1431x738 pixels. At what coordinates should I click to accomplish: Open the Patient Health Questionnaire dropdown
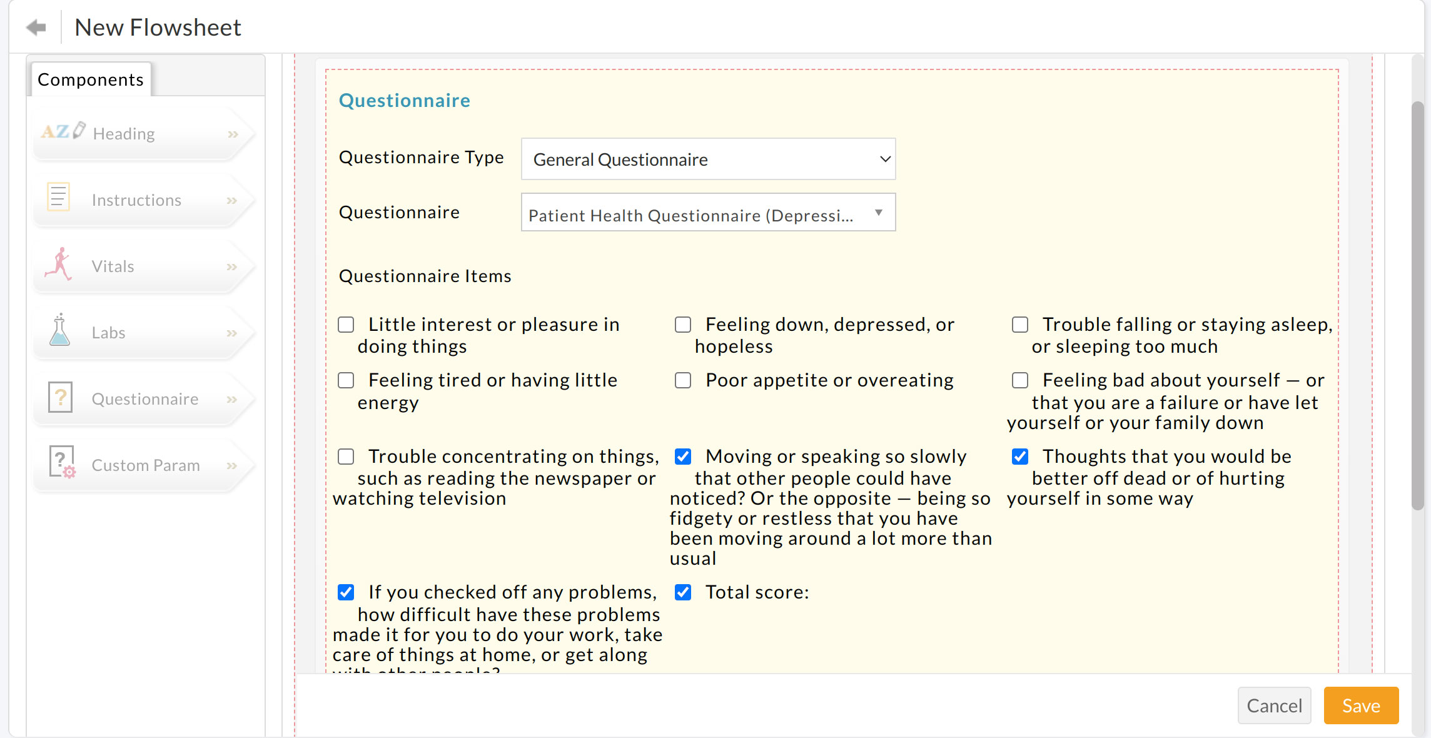click(707, 213)
